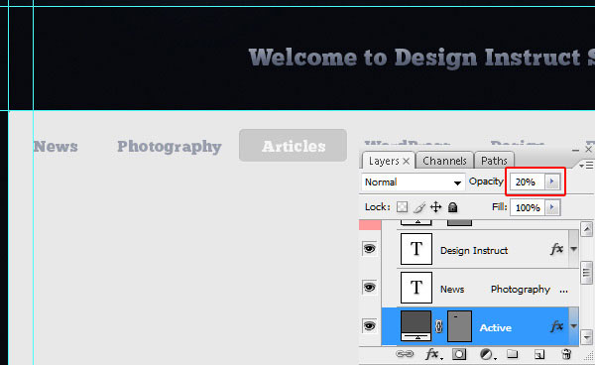Viewport: 595px width, 365px height.
Task: Expand the Active layer effects arrow
Action: point(574,326)
